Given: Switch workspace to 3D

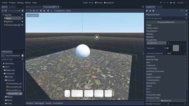Looking at the screenshot, I should coord(91,3).
